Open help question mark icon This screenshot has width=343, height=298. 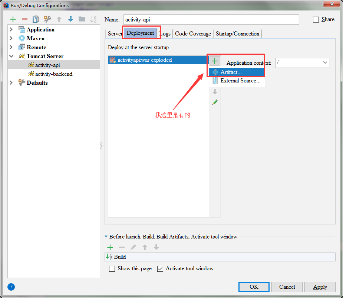pyautogui.click(x=11, y=287)
